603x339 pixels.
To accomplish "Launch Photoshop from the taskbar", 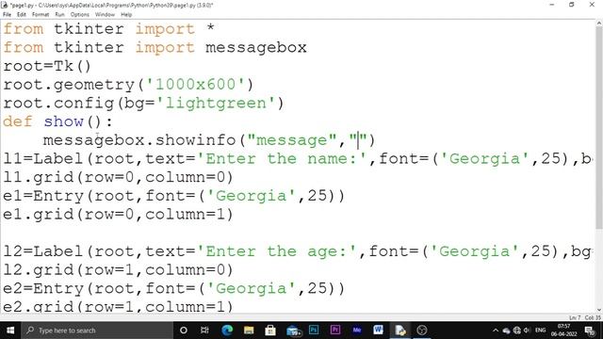I will (314, 331).
